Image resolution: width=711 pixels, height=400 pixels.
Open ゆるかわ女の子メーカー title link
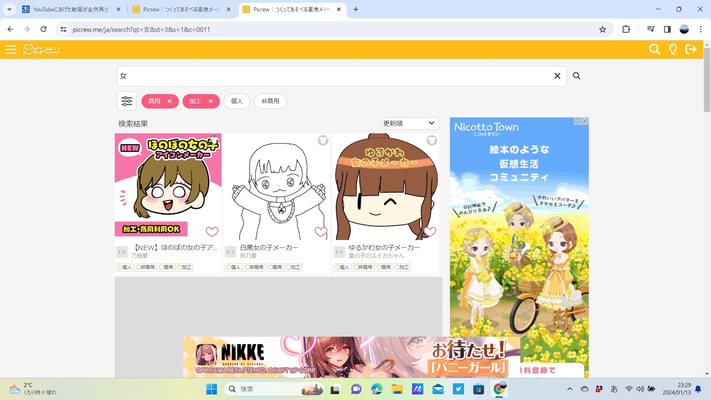(384, 247)
